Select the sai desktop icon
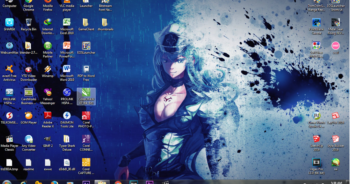350x184 pixels. click(x=336, y=165)
